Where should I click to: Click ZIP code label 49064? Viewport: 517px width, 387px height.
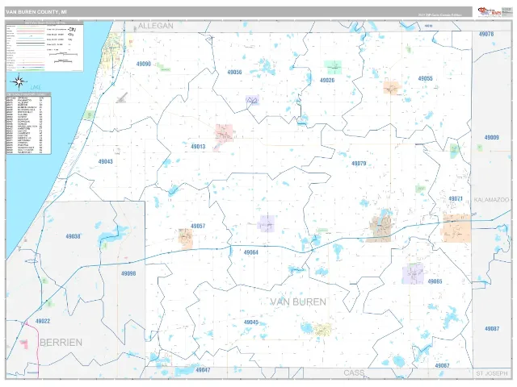251,252
